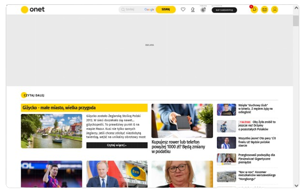Open article Wzięła "duchowy ślub" w Izraelu
The height and width of the screenshot is (192, 305).
256,109
